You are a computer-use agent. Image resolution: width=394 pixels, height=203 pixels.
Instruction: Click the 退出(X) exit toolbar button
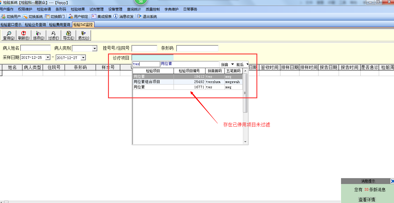(x=83, y=35)
